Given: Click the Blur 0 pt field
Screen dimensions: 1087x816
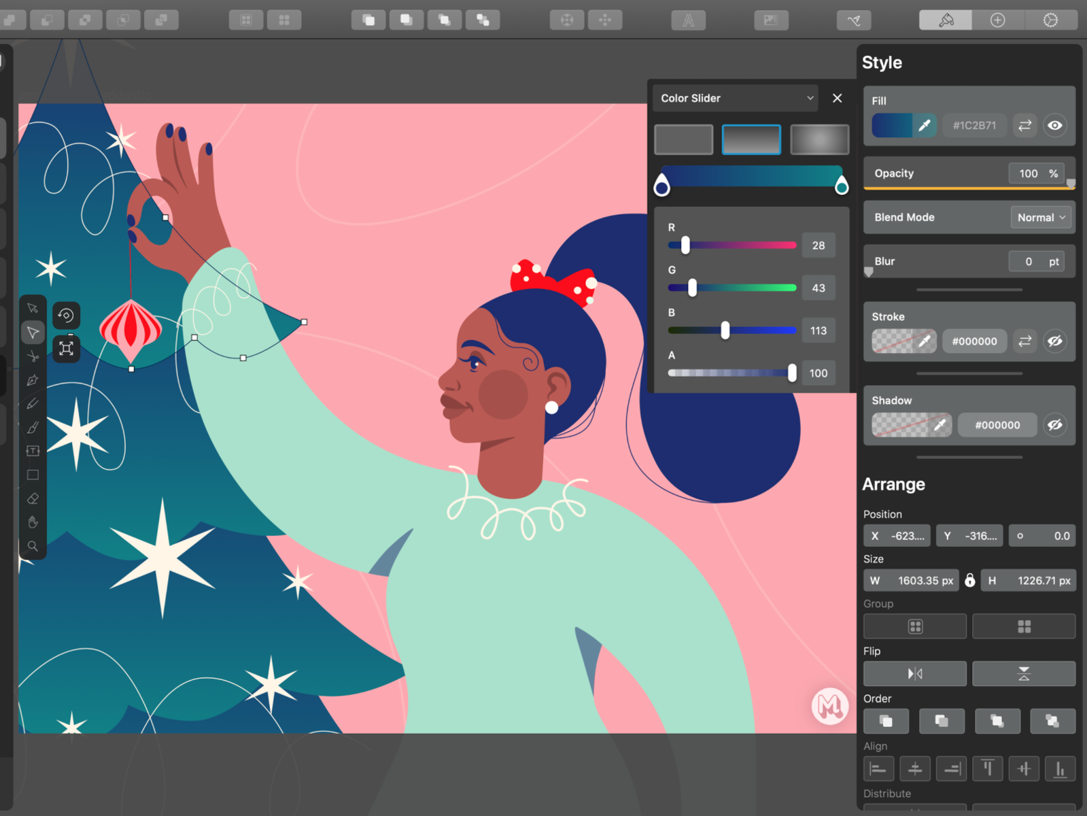Looking at the screenshot, I should tap(1036, 261).
